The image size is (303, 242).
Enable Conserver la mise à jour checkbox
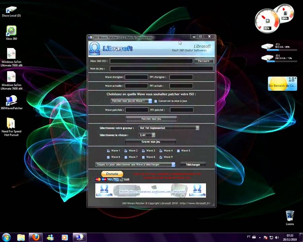(156, 101)
